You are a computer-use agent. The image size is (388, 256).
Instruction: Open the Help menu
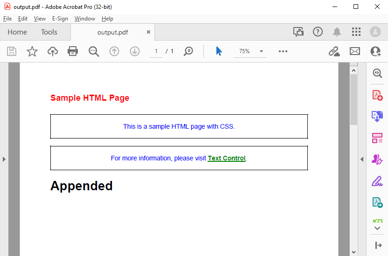click(x=107, y=19)
